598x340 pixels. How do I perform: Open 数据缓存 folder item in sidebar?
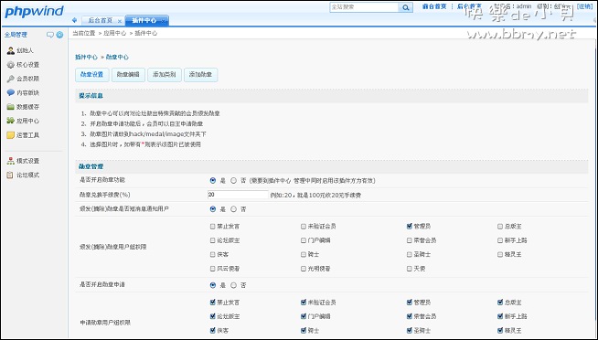[x=23, y=107]
